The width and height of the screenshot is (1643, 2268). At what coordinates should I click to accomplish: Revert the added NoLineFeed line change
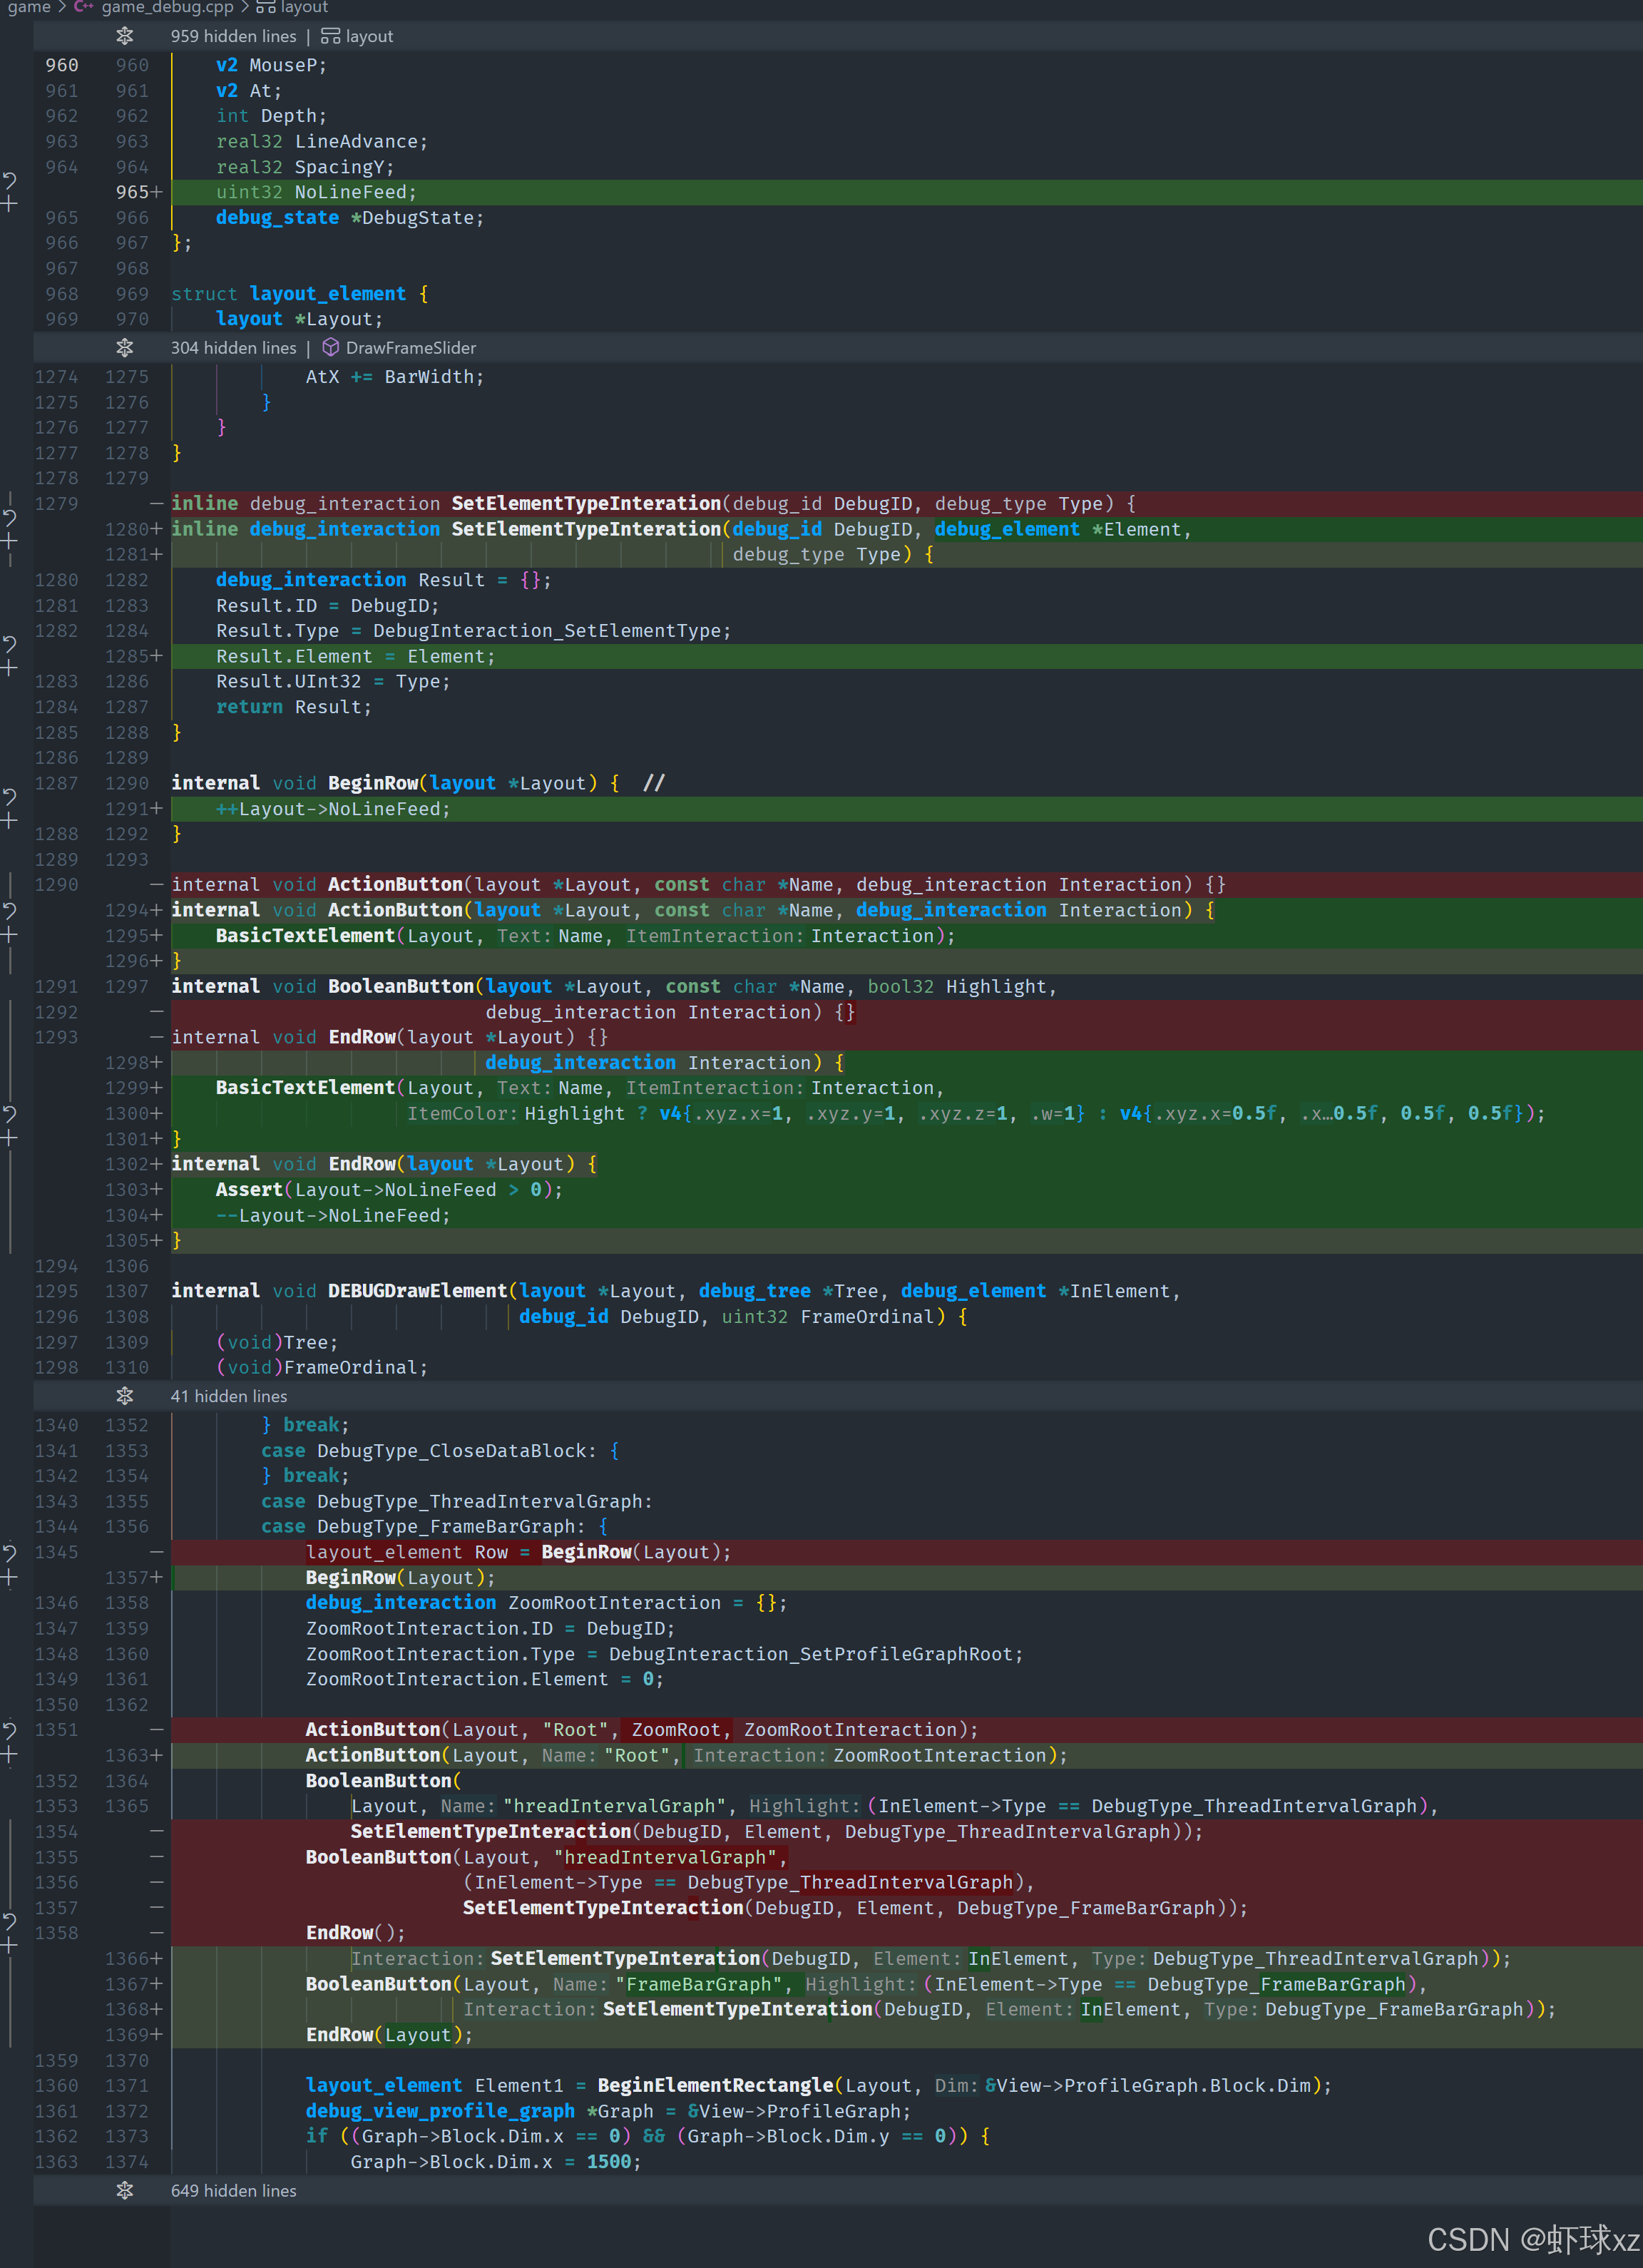[10, 180]
